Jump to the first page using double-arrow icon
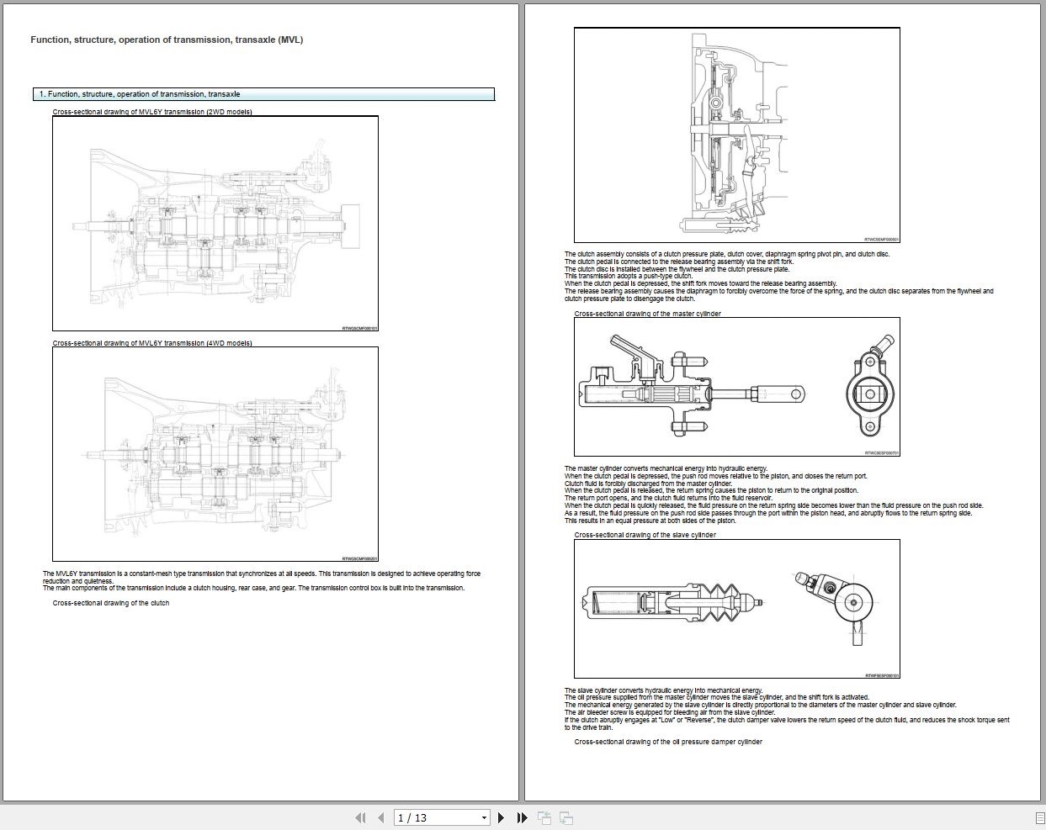Screen dimensions: 1046x830 point(360,817)
